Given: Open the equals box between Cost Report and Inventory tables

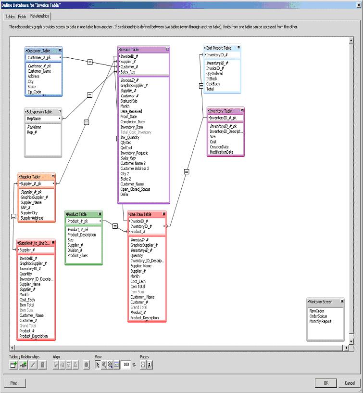Looking at the screenshot, I should click(x=201, y=86).
